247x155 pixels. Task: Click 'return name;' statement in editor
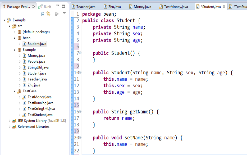pos(119,118)
